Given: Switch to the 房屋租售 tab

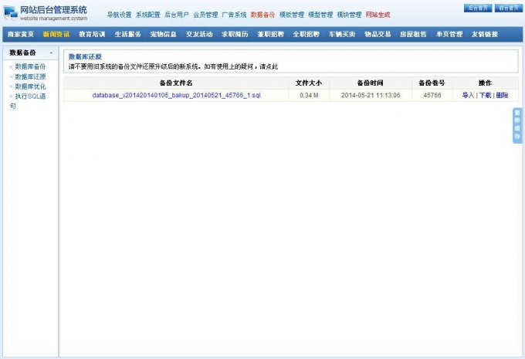Looking at the screenshot, I should click(414, 34).
